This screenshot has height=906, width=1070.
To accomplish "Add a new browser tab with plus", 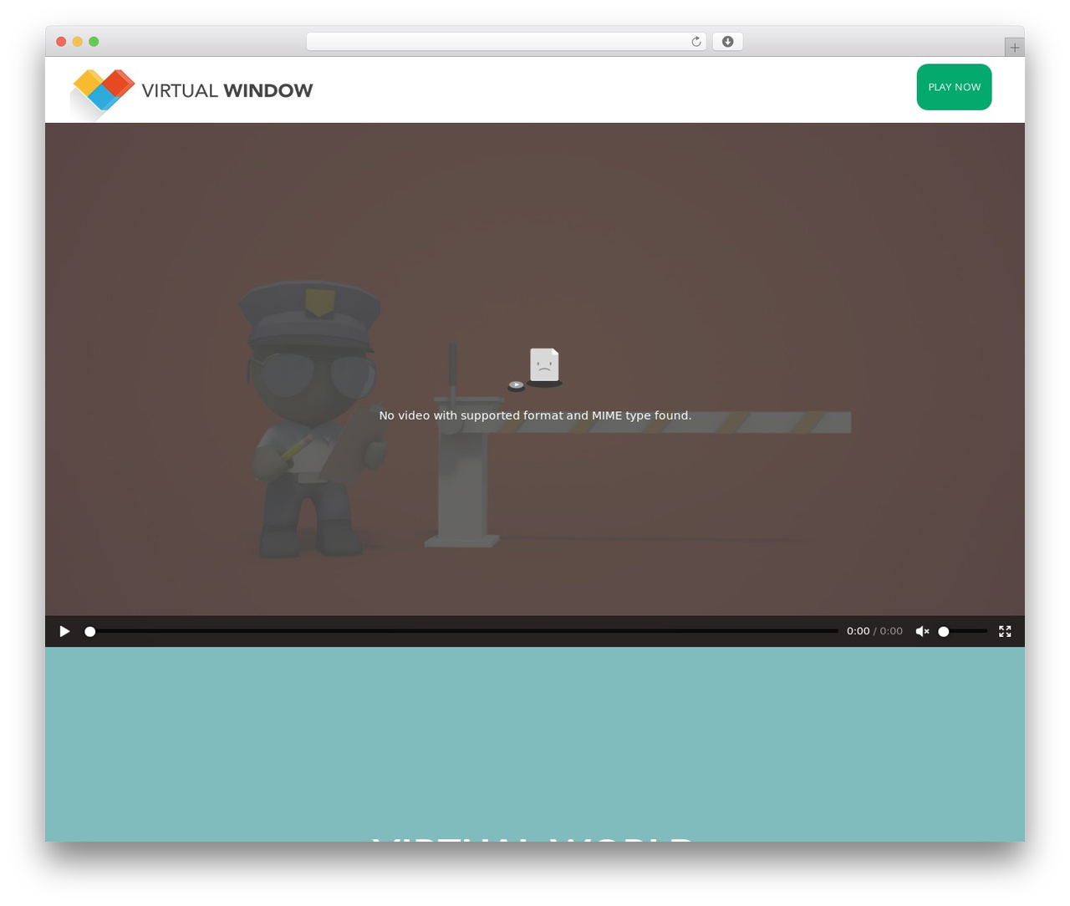I will 1014,48.
